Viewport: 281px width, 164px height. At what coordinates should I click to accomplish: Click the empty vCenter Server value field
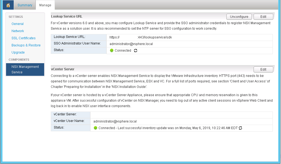(x=181, y=115)
